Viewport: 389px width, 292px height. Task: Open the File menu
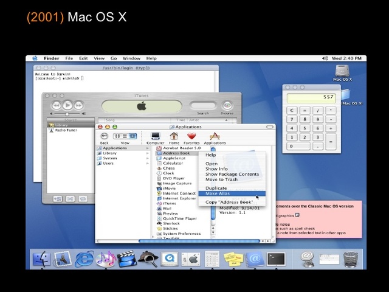click(x=69, y=58)
